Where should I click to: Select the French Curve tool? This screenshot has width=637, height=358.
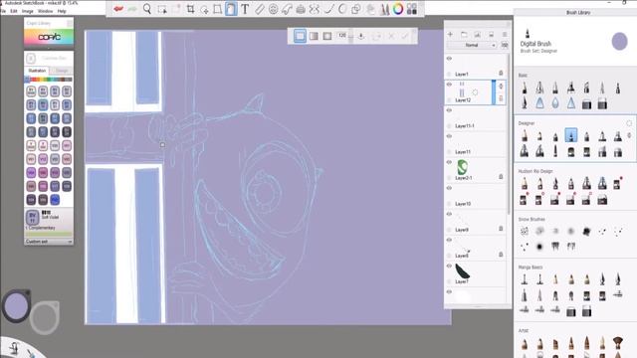coord(287,9)
